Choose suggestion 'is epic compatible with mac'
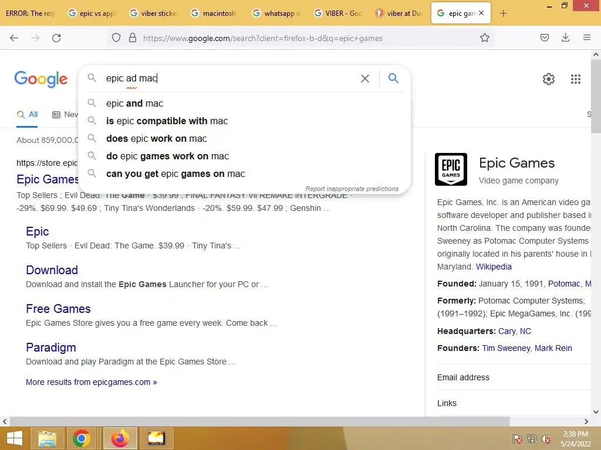Viewport: 601px width, 450px height. [245, 121]
